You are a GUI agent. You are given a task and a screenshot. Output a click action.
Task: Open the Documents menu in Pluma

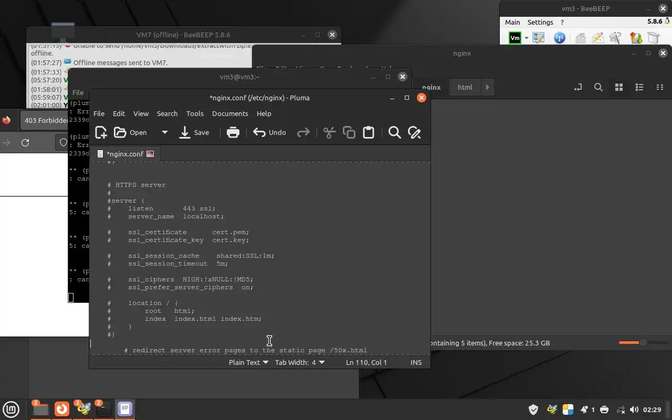tap(230, 113)
